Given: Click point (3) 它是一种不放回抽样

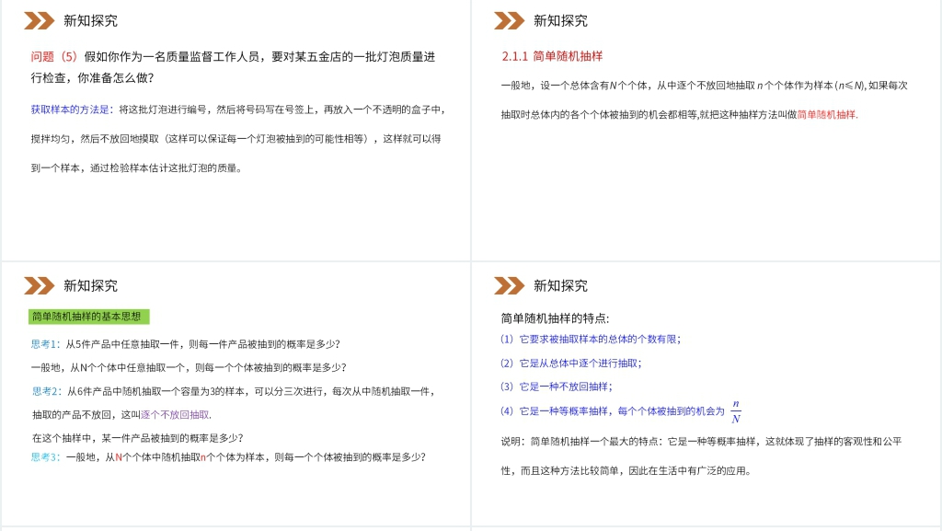Looking at the screenshot, I should click(557, 387).
